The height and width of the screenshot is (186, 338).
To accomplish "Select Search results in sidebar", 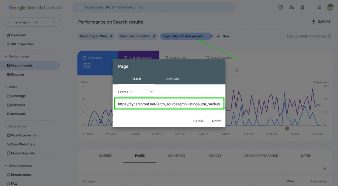I will 30,65.
